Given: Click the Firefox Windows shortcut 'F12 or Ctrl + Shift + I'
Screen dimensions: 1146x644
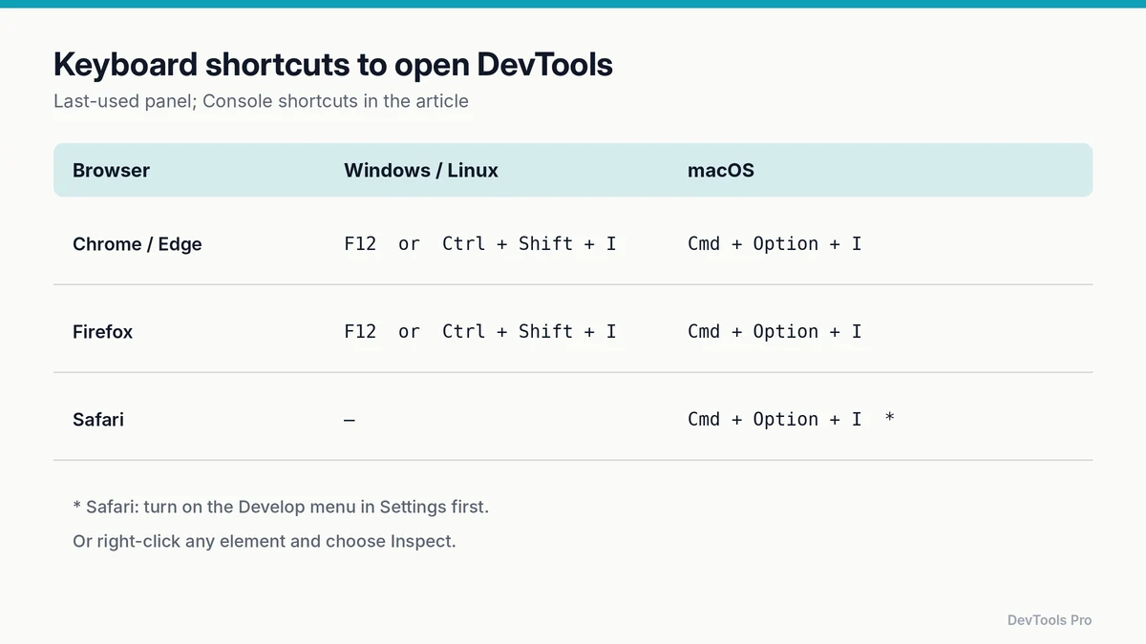Looking at the screenshot, I should coord(480,332).
